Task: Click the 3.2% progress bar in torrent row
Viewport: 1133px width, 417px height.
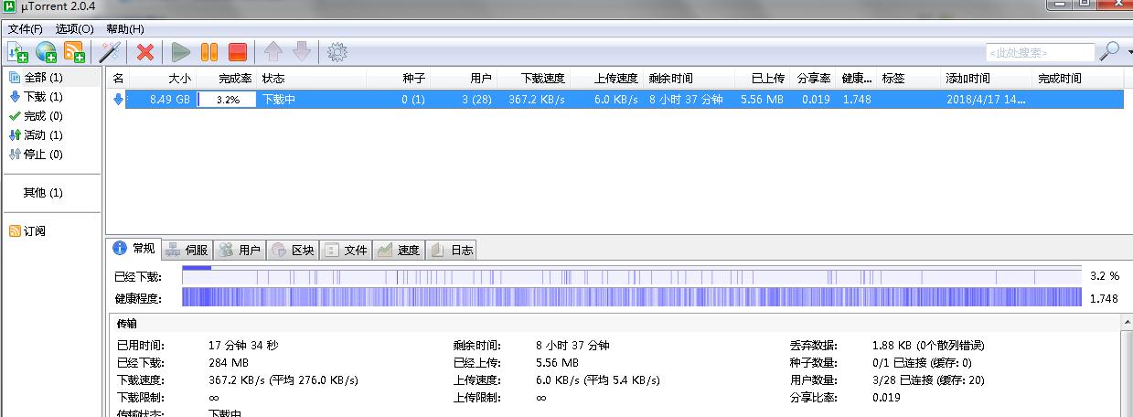Action: [x=226, y=99]
